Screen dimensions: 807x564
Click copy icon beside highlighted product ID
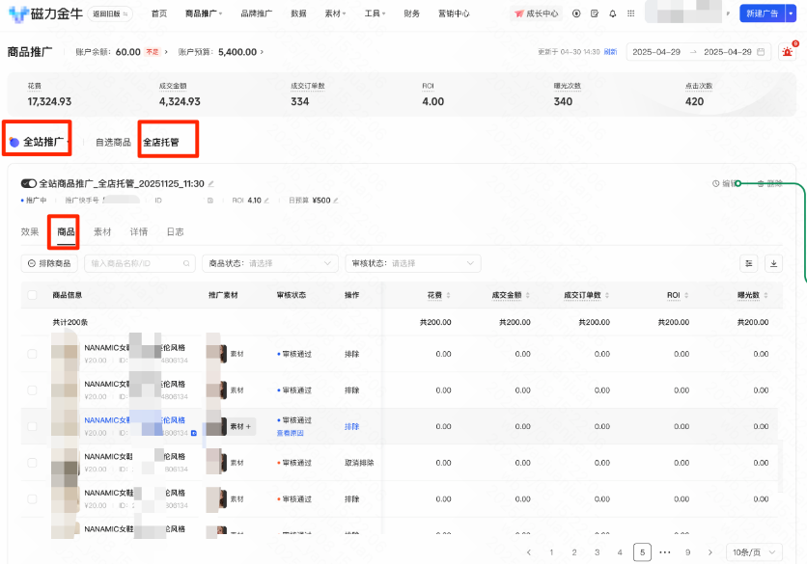194,433
